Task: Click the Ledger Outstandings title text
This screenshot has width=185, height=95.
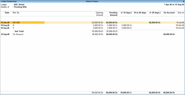Action: pos(9,1)
